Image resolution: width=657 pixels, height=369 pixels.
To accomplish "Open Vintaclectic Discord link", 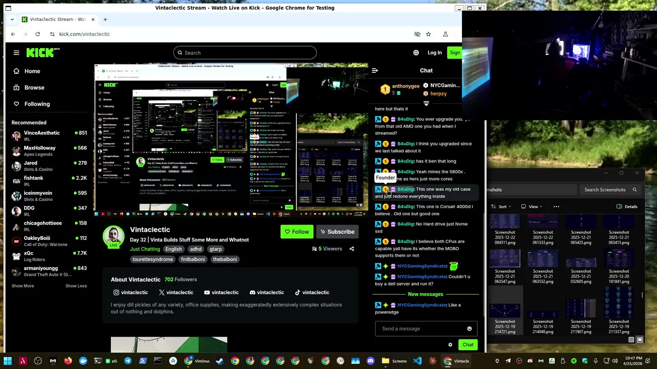I will point(266,293).
